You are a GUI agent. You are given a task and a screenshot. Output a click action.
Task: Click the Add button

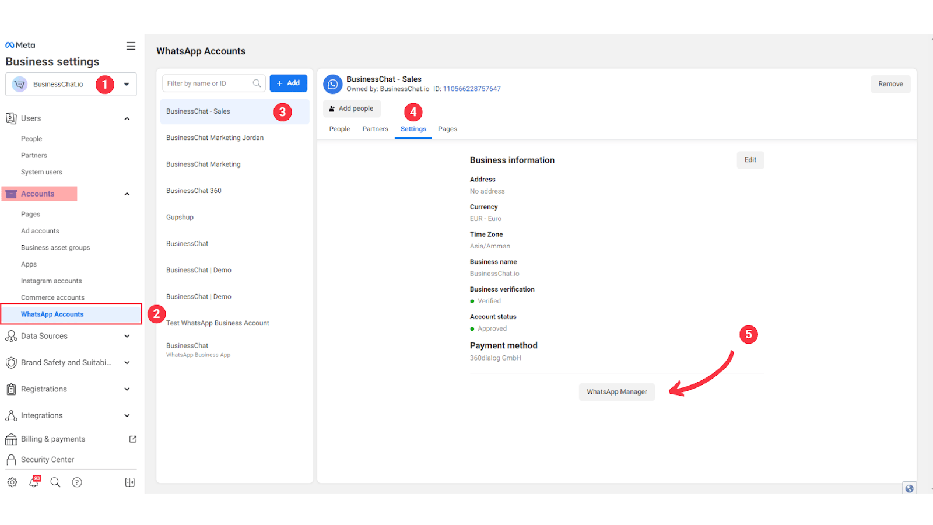(288, 83)
